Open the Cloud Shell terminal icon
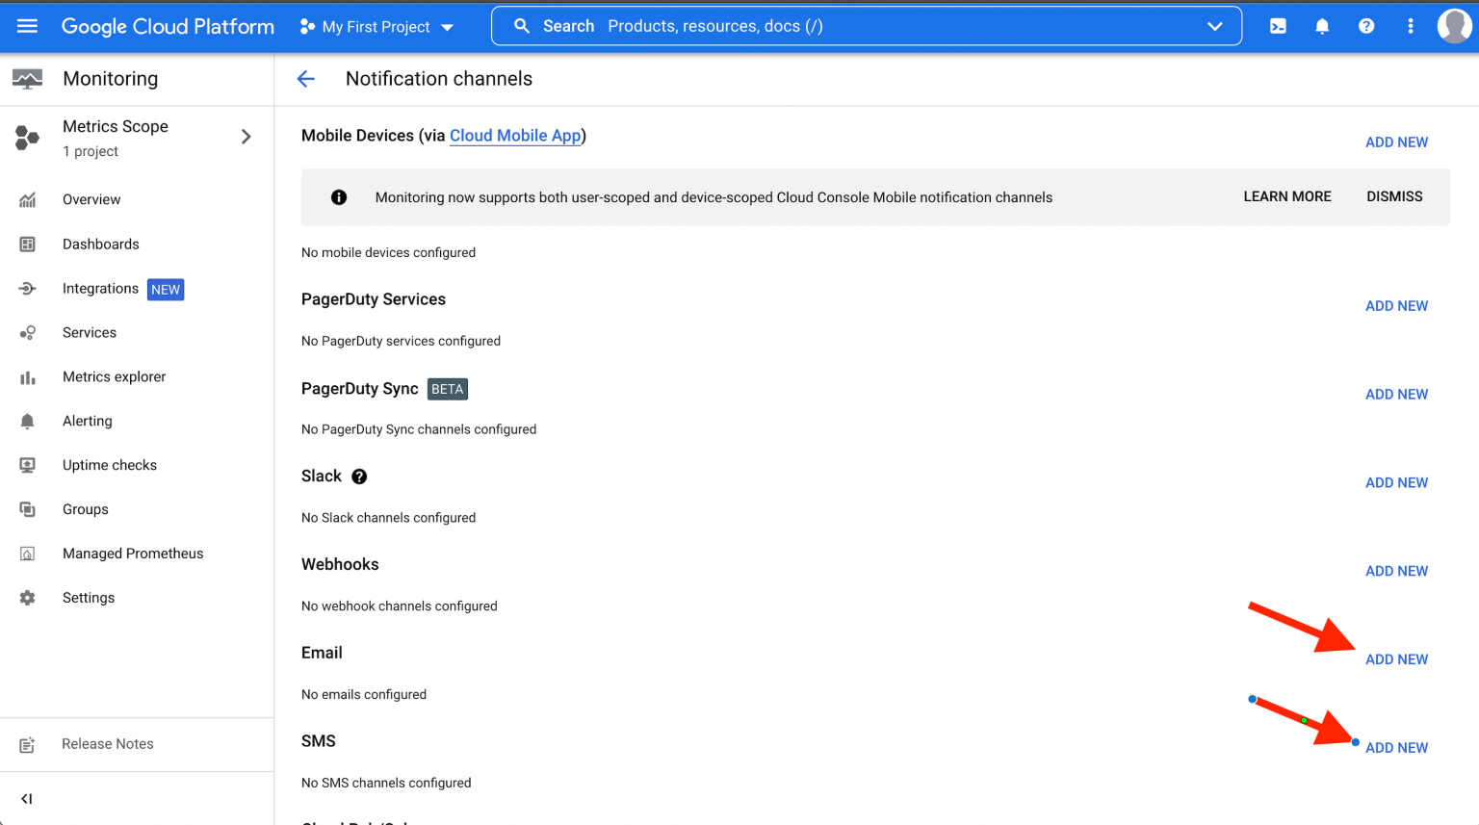Image resolution: width=1479 pixels, height=825 pixels. (1278, 26)
